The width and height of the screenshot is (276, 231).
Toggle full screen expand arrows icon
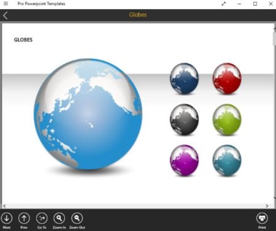224,4
